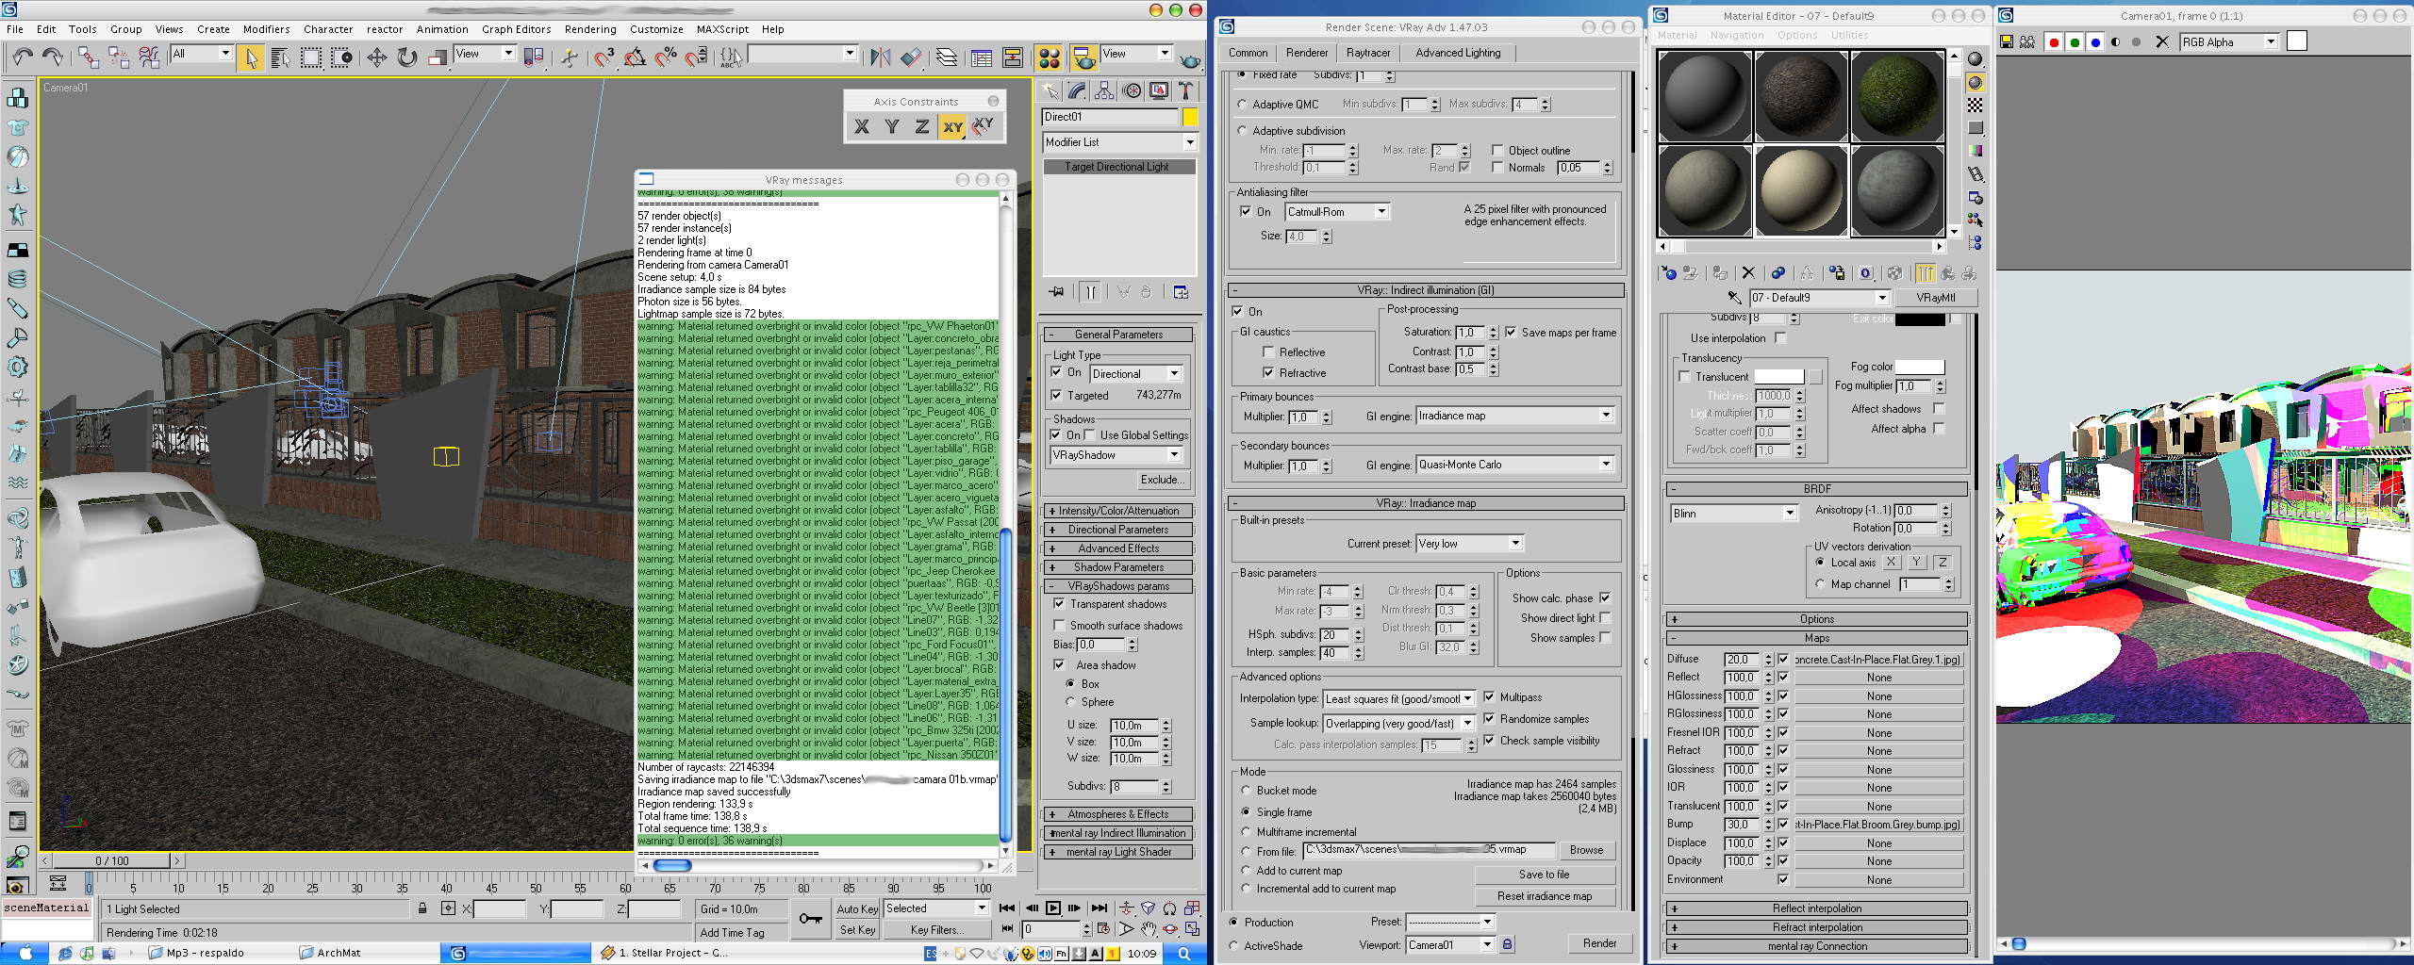Open the Motion command panel tab
The width and height of the screenshot is (2414, 965).
click(1132, 90)
